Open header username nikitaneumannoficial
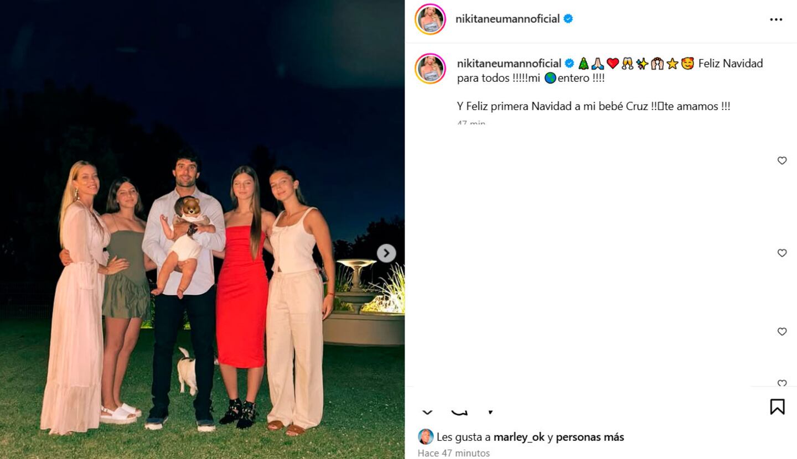This screenshot has height=459, width=797. (x=508, y=19)
